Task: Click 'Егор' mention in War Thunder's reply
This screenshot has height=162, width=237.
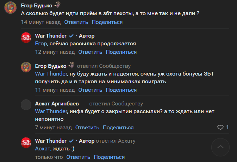Action: pyautogui.click(x=41, y=44)
